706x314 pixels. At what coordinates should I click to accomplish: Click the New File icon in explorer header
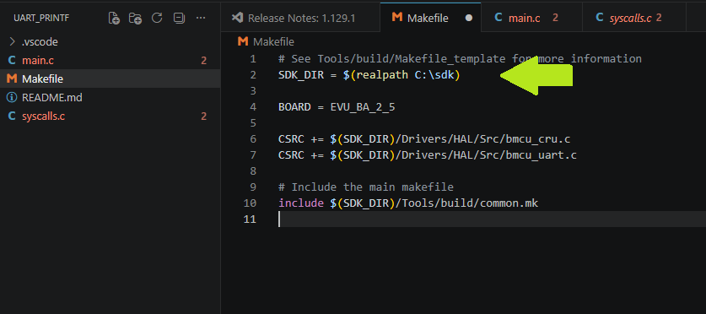pos(115,18)
